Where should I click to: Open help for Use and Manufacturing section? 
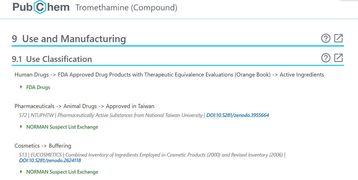tap(326, 38)
